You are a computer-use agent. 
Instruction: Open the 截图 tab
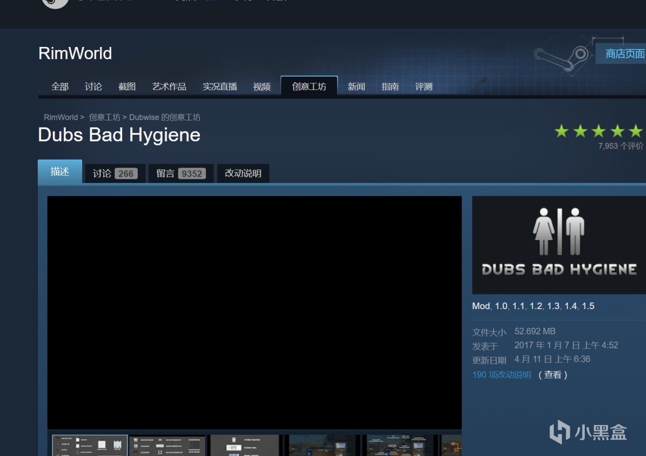(127, 87)
